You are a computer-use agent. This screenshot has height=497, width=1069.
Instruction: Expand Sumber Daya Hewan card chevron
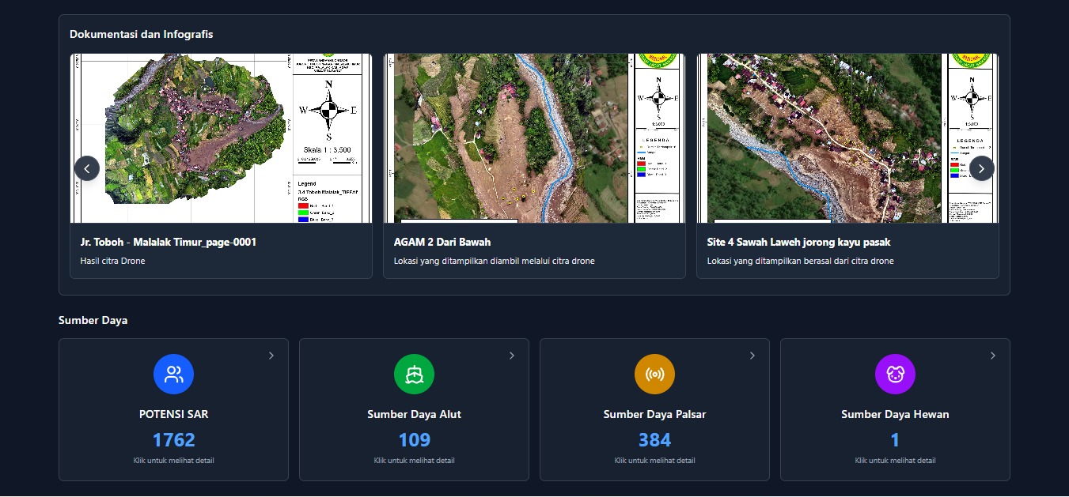tap(993, 356)
